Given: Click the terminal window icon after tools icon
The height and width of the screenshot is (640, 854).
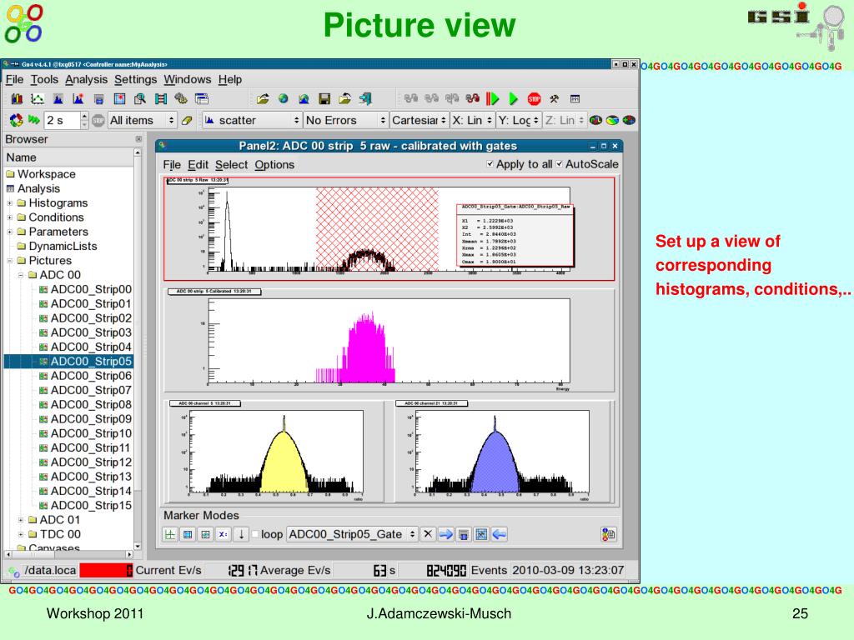Looking at the screenshot, I should tap(575, 99).
